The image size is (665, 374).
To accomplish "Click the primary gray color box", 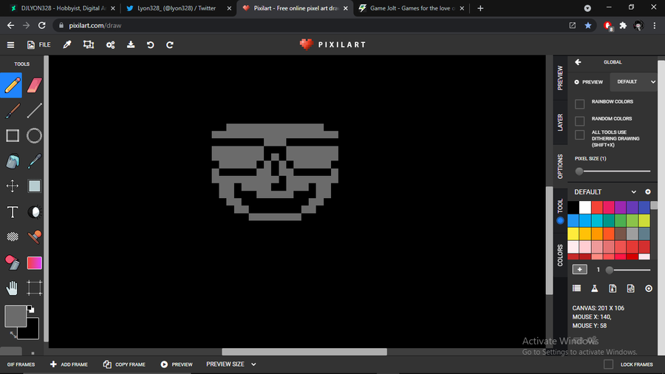I will tap(16, 316).
